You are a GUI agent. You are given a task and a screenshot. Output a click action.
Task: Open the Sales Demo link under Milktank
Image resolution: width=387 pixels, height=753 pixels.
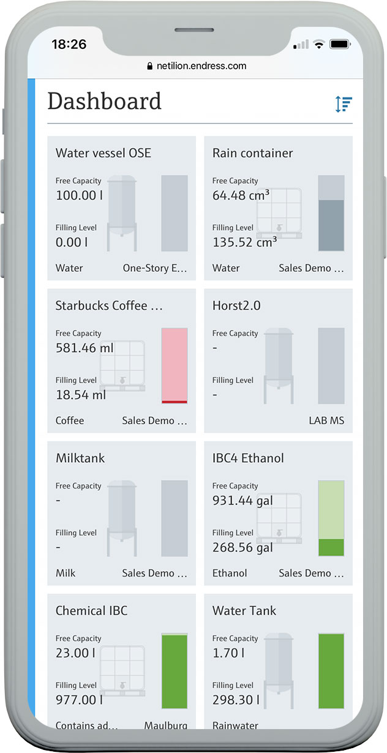154,573
